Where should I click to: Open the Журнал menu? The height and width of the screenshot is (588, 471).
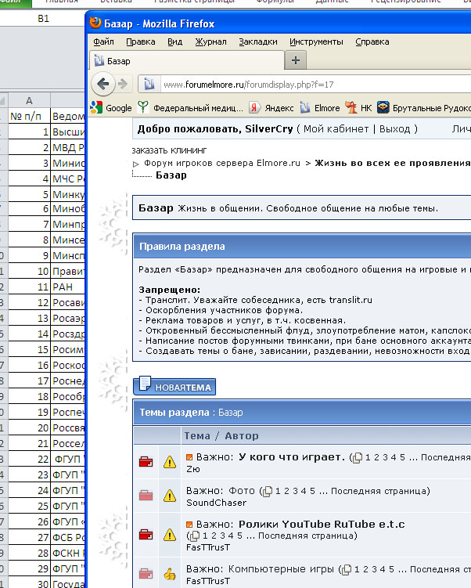point(210,41)
